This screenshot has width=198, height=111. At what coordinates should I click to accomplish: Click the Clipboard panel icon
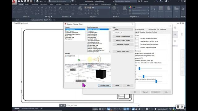coord(169,10)
